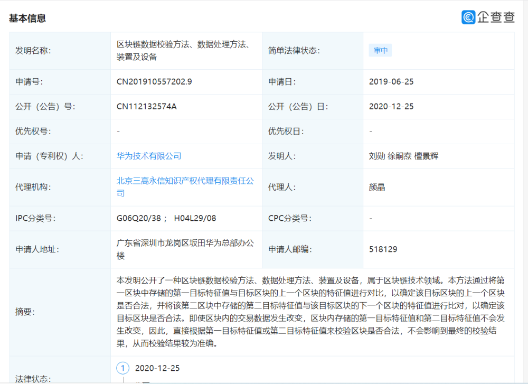The height and width of the screenshot is (384, 528).
Task: Click the 优先权号 field label
Action: point(33,132)
